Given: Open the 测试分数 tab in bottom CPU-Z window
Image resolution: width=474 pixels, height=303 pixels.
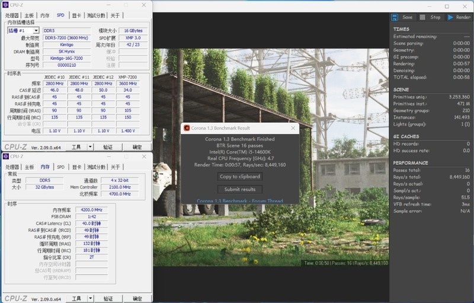Looking at the screenshot, I should pos(96,167).
